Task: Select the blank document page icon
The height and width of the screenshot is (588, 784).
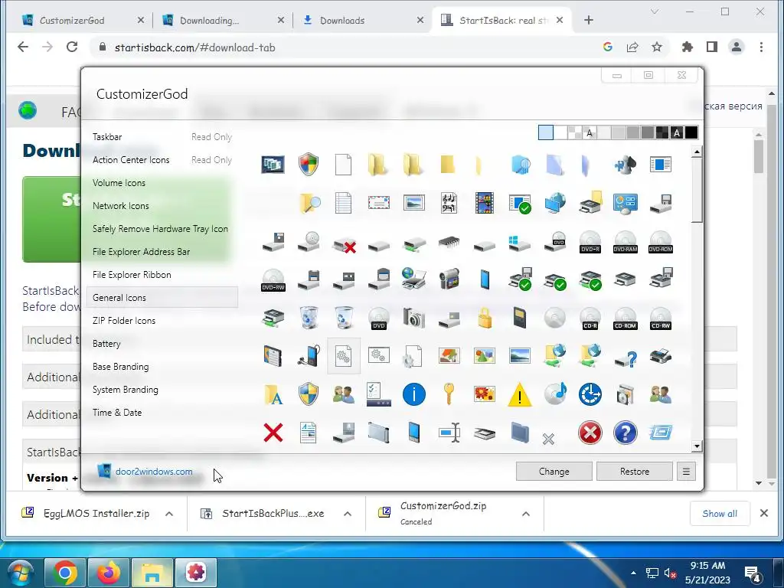Action: tap(343, 165)
